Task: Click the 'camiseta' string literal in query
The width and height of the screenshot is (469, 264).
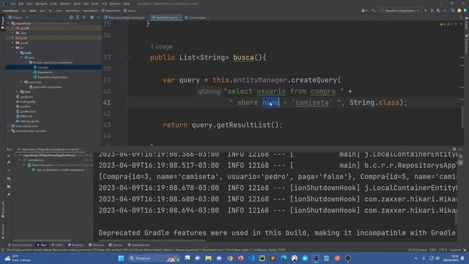Action: pyautogui.click(x=312, y=103)
